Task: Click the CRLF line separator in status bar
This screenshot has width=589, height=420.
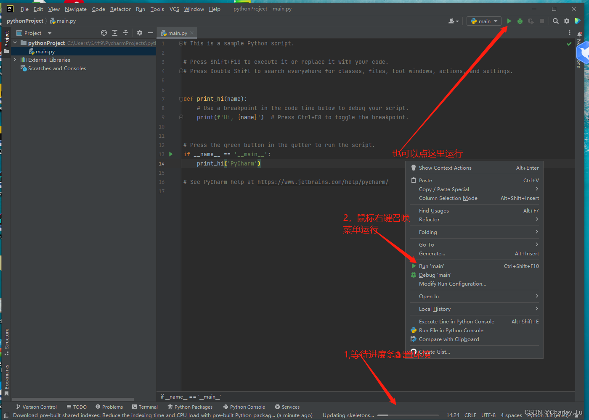Action: [x=470, y=415]
